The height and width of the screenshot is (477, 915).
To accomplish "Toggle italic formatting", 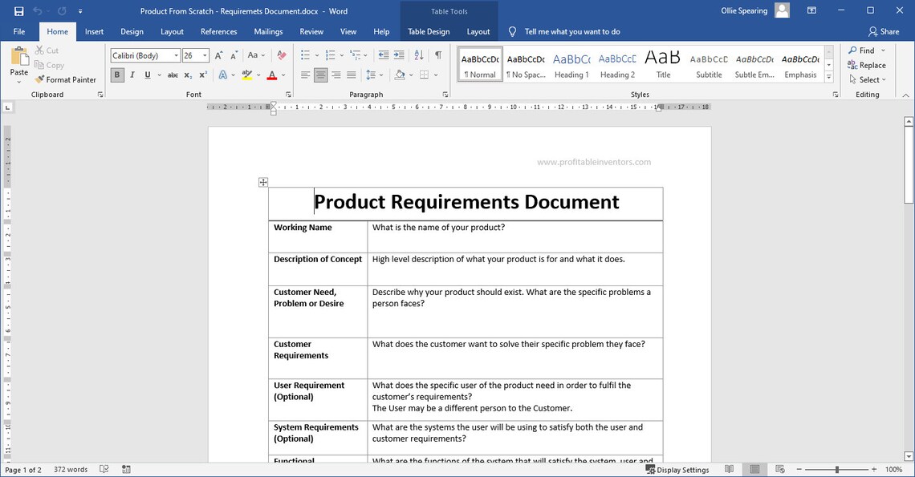I will click(132, 74).
